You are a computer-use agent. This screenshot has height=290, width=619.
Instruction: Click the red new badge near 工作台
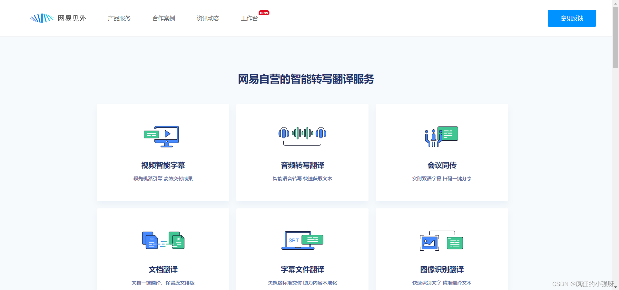[264, 13]
